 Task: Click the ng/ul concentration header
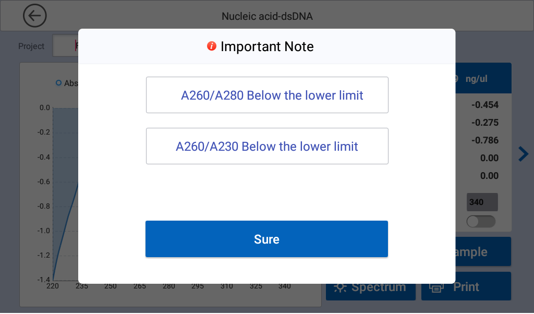click(x=477, y=79)
